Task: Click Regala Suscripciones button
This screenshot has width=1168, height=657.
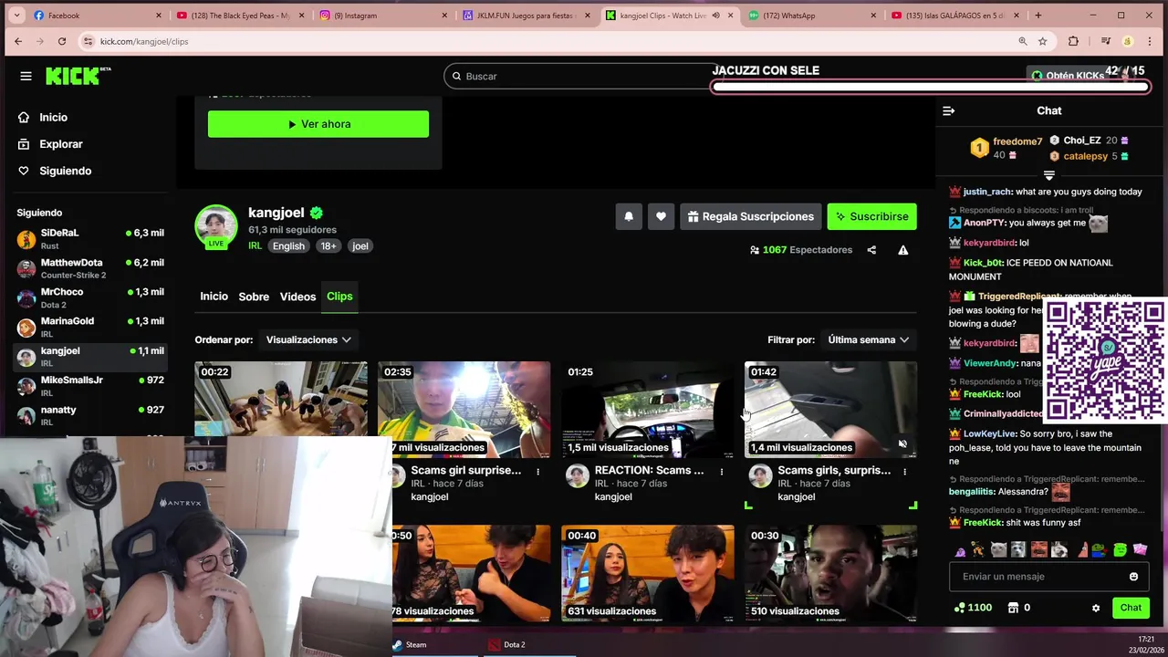Action: (x=750, y=216)
